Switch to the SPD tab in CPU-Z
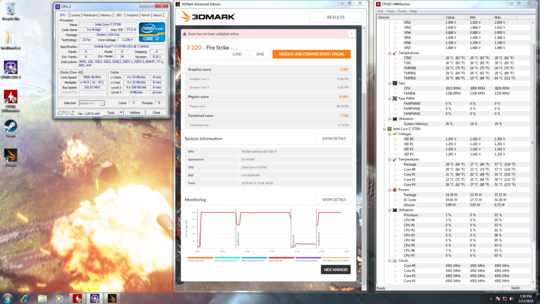 pyautogui.click(x=119, y=15)
